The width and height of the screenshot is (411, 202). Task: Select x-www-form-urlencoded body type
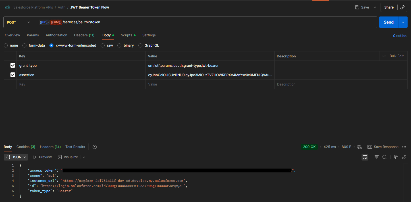point(51,45)
